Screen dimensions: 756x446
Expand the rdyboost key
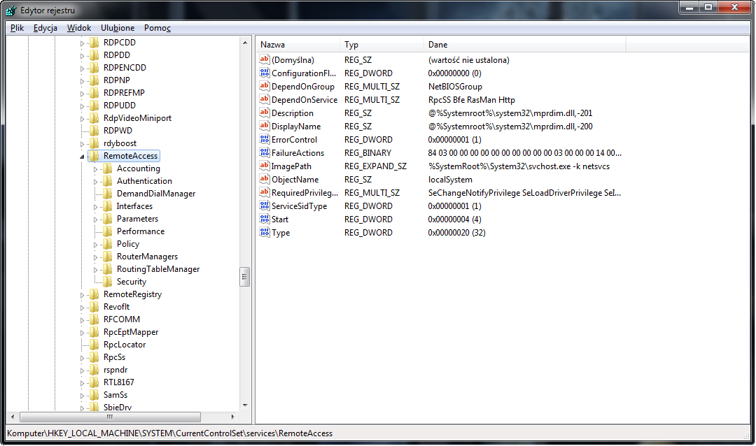[82, 144]
